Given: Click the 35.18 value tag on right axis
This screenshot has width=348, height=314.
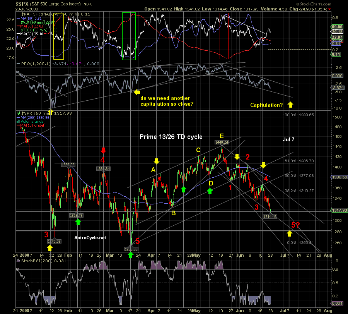Looking at the screenshot, I should pos(337,32).
